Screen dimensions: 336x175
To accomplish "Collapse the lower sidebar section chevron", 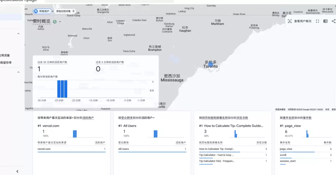I will click(x=18, y=72).
